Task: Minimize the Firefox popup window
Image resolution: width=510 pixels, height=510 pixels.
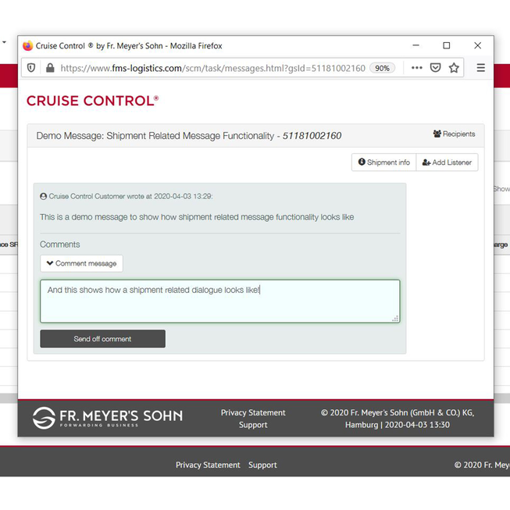Action: tap(415, 45)
